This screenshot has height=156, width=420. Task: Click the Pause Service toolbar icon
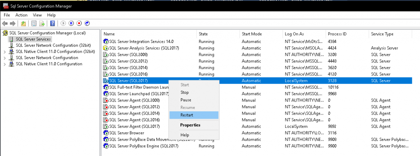coord(71,24)
